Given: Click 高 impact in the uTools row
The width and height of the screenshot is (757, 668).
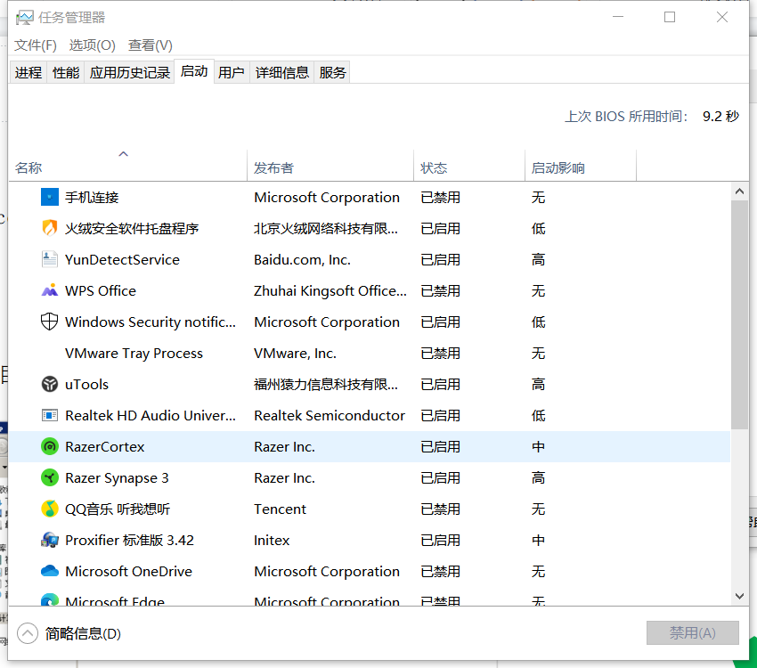Looking at the screenshot, I should (x=538, y=384).
